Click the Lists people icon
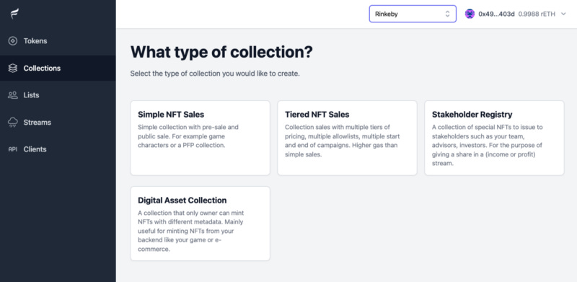 tap(13, 95)
